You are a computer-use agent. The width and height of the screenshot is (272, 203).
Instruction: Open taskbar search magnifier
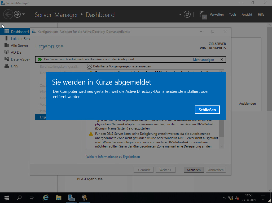tap(19, 197)
